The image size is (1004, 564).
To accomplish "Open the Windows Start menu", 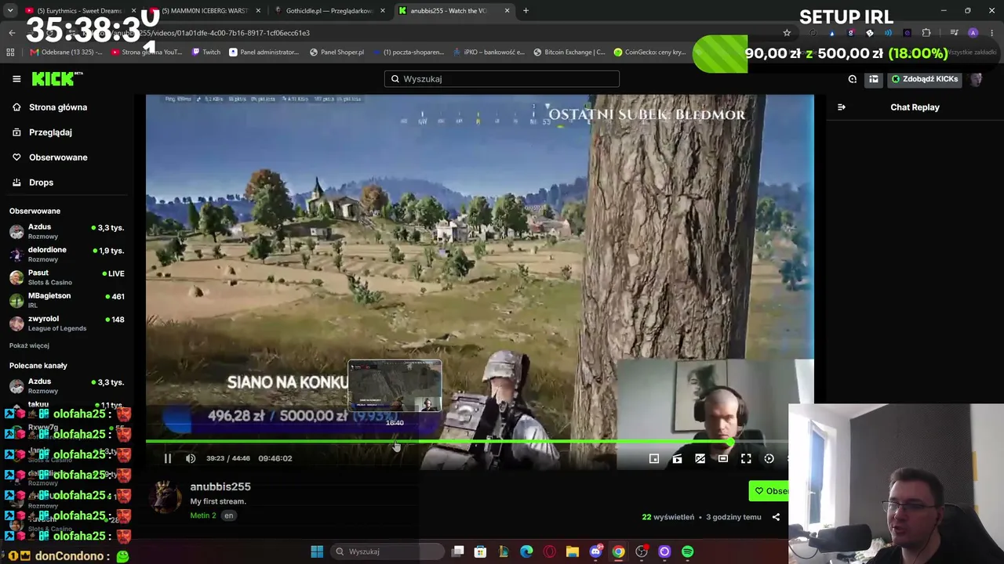I will 317,551.
